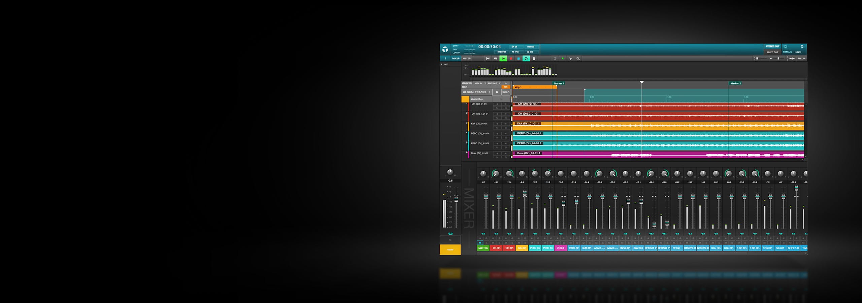The height and width of the screenshot is (303, 862).
Task: Switch to the MIXER tab
Action: tap(456, 59)
